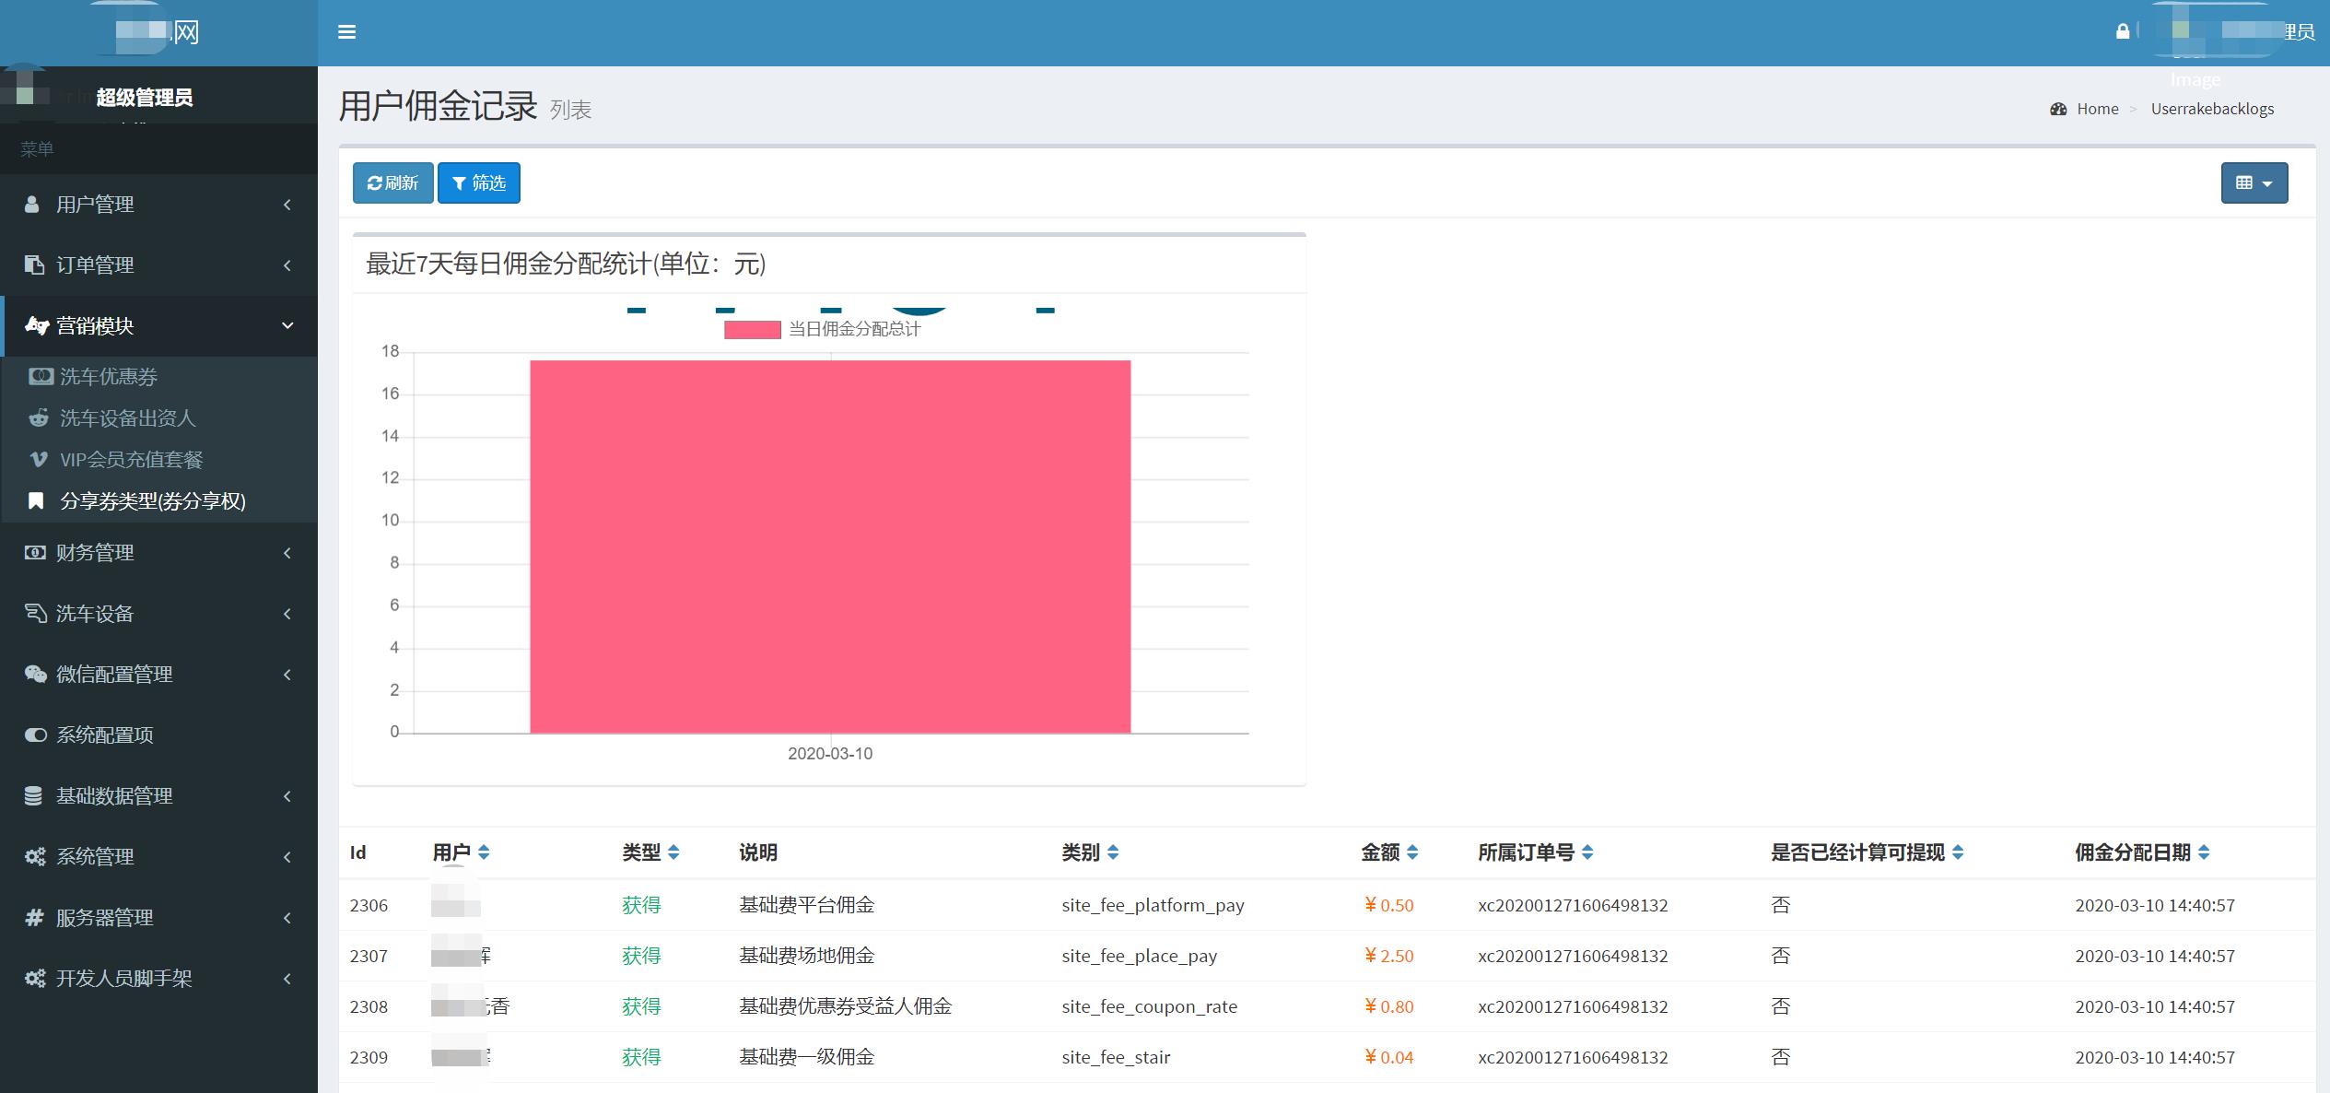2330x1093 pixels.
Task: Open 分享券类型(券分享权) bookmark item
Action: point(152,501)
